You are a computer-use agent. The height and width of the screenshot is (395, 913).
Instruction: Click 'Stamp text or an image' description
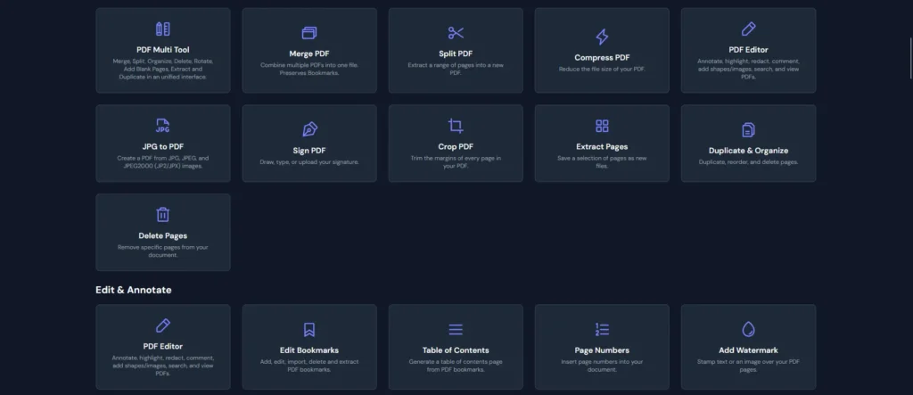click(748, 366)
